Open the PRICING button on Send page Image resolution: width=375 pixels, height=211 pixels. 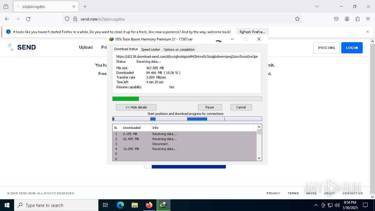(327, 48)
